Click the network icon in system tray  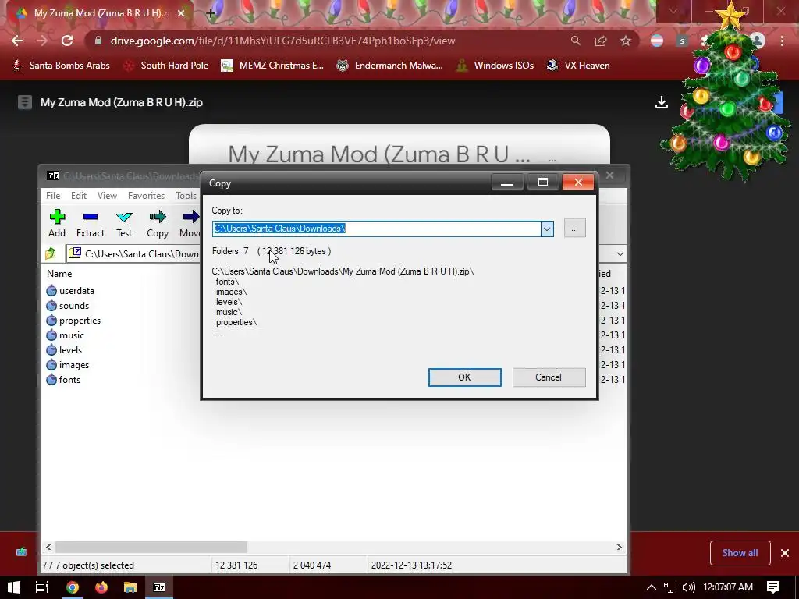[670, 587]
